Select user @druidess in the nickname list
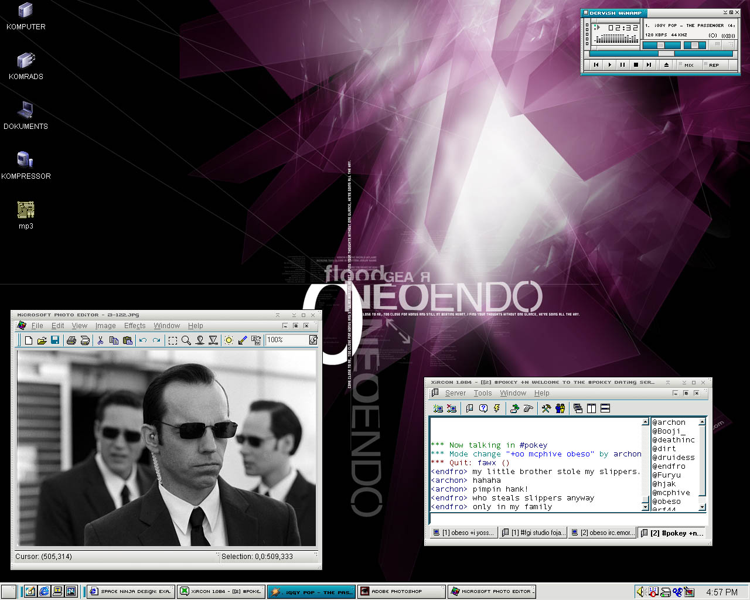 (673, 458)
